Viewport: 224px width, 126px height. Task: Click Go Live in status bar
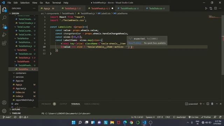(x=193, y=117)
